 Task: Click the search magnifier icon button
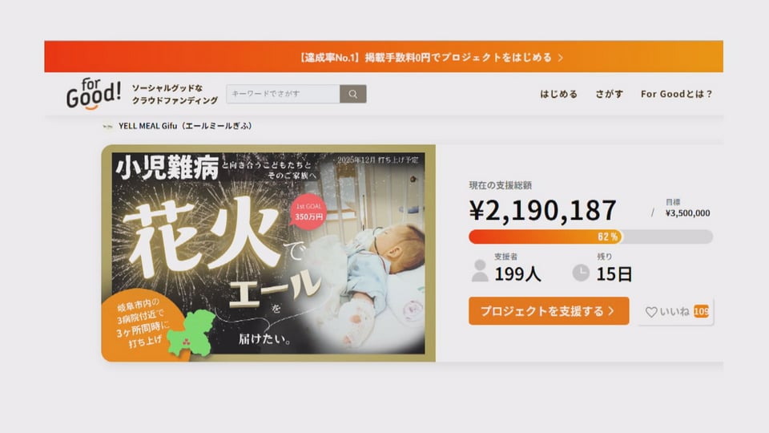tap(352, 94)
